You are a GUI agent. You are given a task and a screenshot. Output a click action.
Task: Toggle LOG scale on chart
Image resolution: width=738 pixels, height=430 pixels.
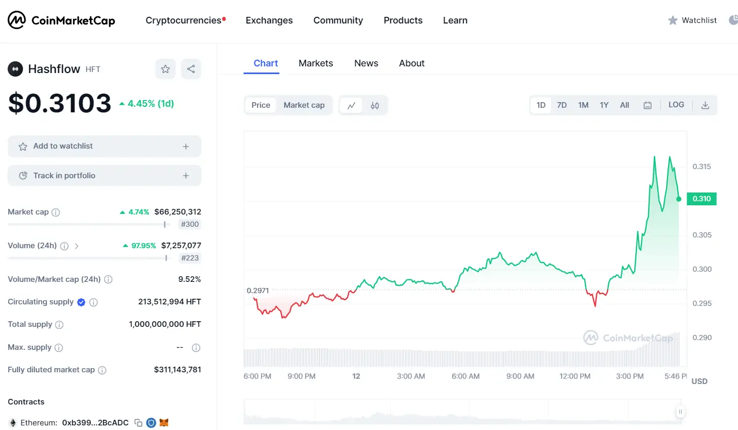676,105
